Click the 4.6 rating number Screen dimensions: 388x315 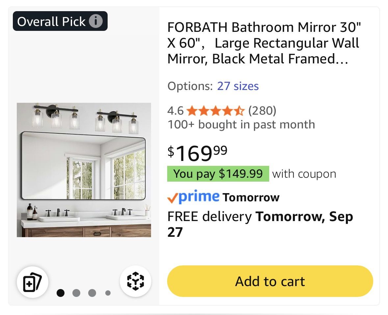(x=175, y=111)
